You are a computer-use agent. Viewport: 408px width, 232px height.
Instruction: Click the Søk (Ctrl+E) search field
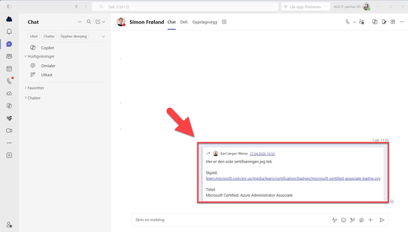click(185, 7)
